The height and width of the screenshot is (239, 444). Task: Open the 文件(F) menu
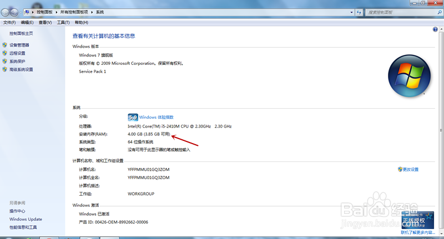9,22
